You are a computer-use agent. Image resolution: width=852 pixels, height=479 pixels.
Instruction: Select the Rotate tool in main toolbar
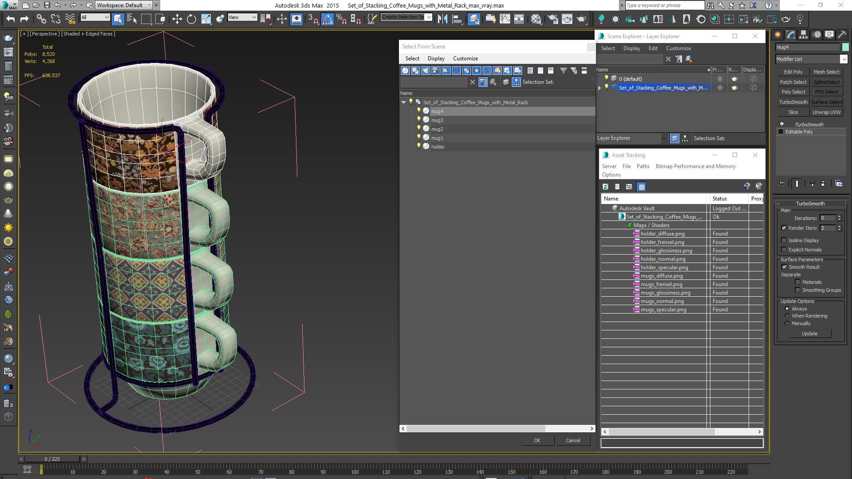click(191, 19)
